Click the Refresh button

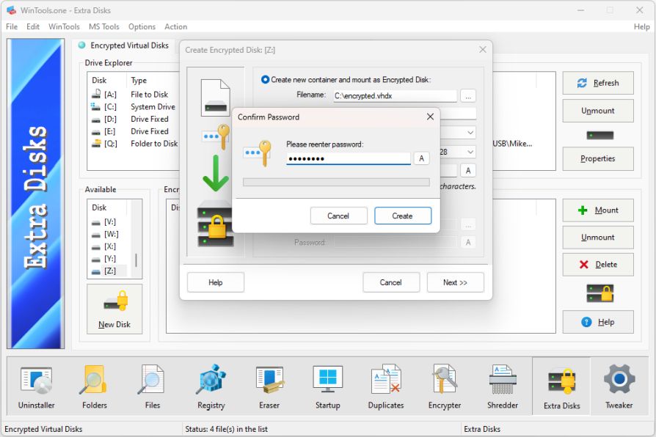pyautogui.click(x=598, y=83)
